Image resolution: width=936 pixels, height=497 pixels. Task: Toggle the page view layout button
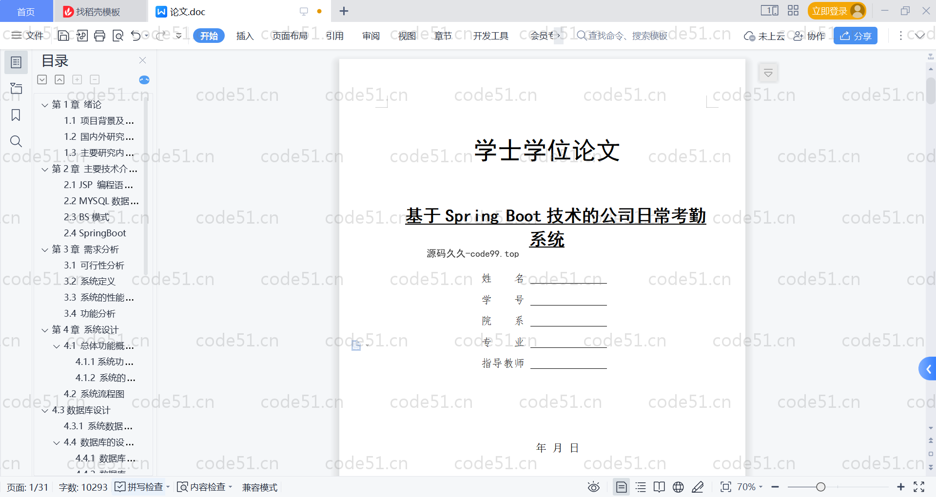[x=622, y=487]
